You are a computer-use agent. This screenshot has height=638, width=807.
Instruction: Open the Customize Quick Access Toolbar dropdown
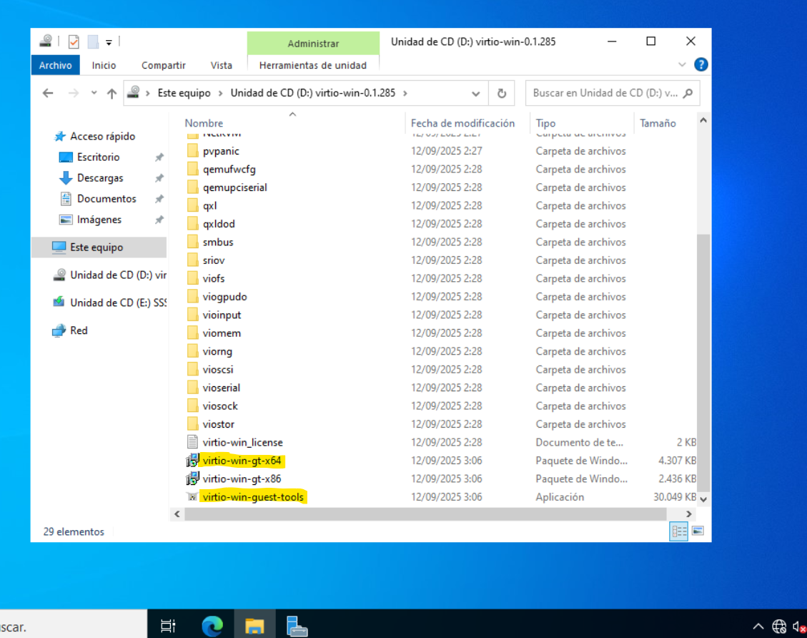tap(109, 42)
